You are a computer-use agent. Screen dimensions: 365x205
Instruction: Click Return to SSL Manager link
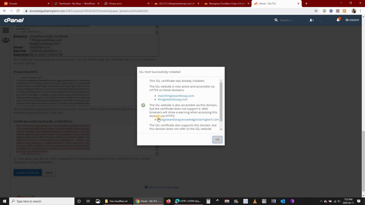click(x=162, y=187)
